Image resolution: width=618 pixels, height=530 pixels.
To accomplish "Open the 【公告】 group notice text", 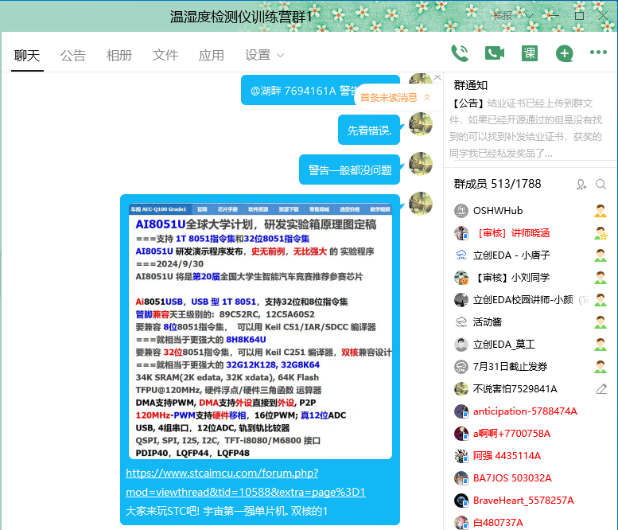I will click(527, 128).
